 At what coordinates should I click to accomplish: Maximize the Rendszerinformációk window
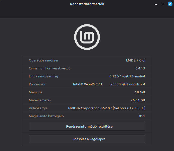163,4
